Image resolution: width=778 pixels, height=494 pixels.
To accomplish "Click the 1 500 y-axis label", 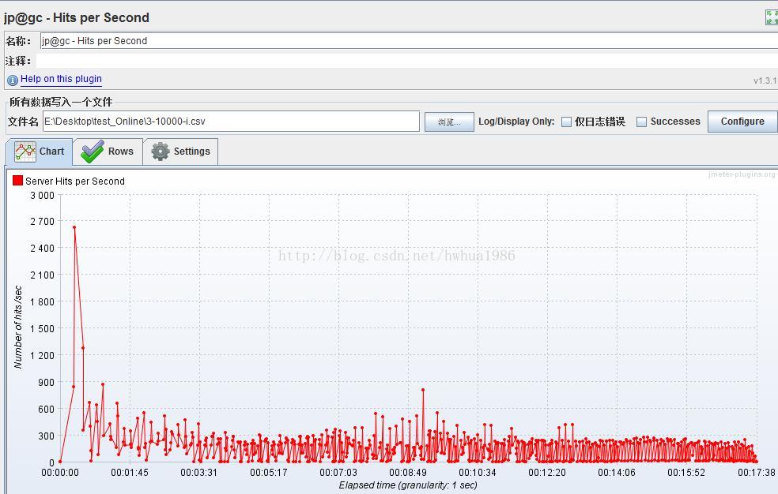I will tap(42, 328).
